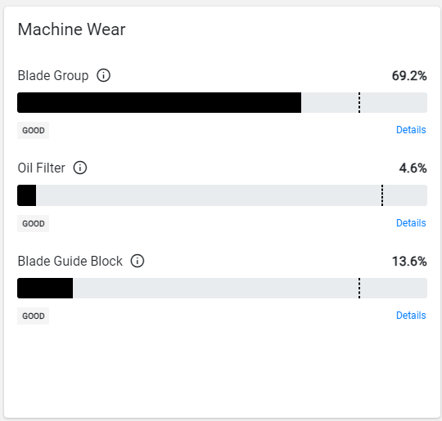Click the dotted threshold marker on Oil Filter bar

point(382,195)
